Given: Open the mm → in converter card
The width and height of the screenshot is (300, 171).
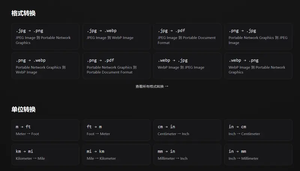Looking at the screenshot, I should coord(187,154).
